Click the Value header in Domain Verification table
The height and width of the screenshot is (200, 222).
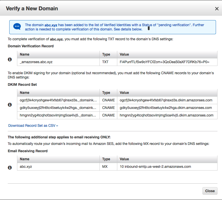[x=124, y=54]
